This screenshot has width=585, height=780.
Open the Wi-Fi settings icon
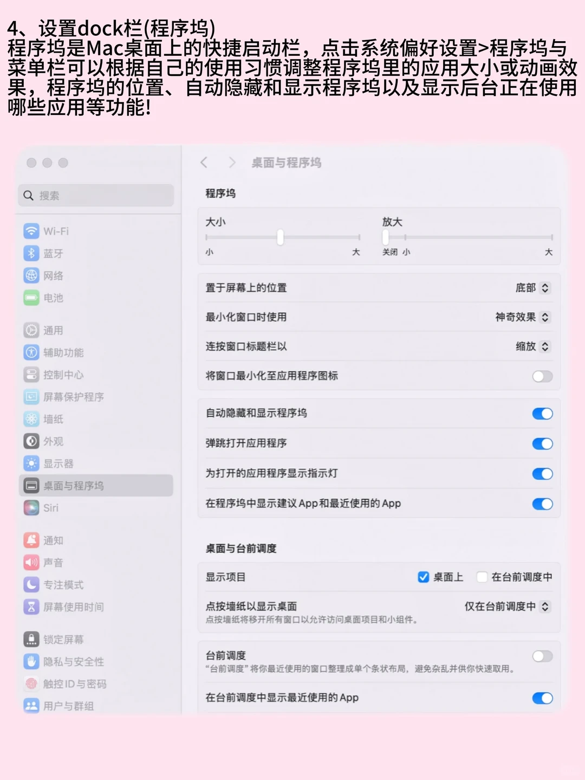click(x=31, y=231)
